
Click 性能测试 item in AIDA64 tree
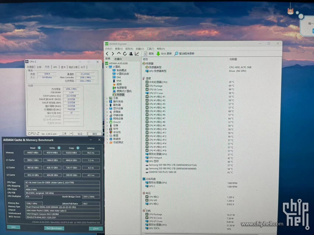tap(116, 142)
